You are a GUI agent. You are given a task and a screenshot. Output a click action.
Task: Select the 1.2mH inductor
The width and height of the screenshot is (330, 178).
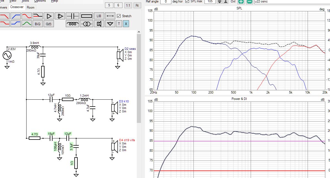[x=84, y=100]
